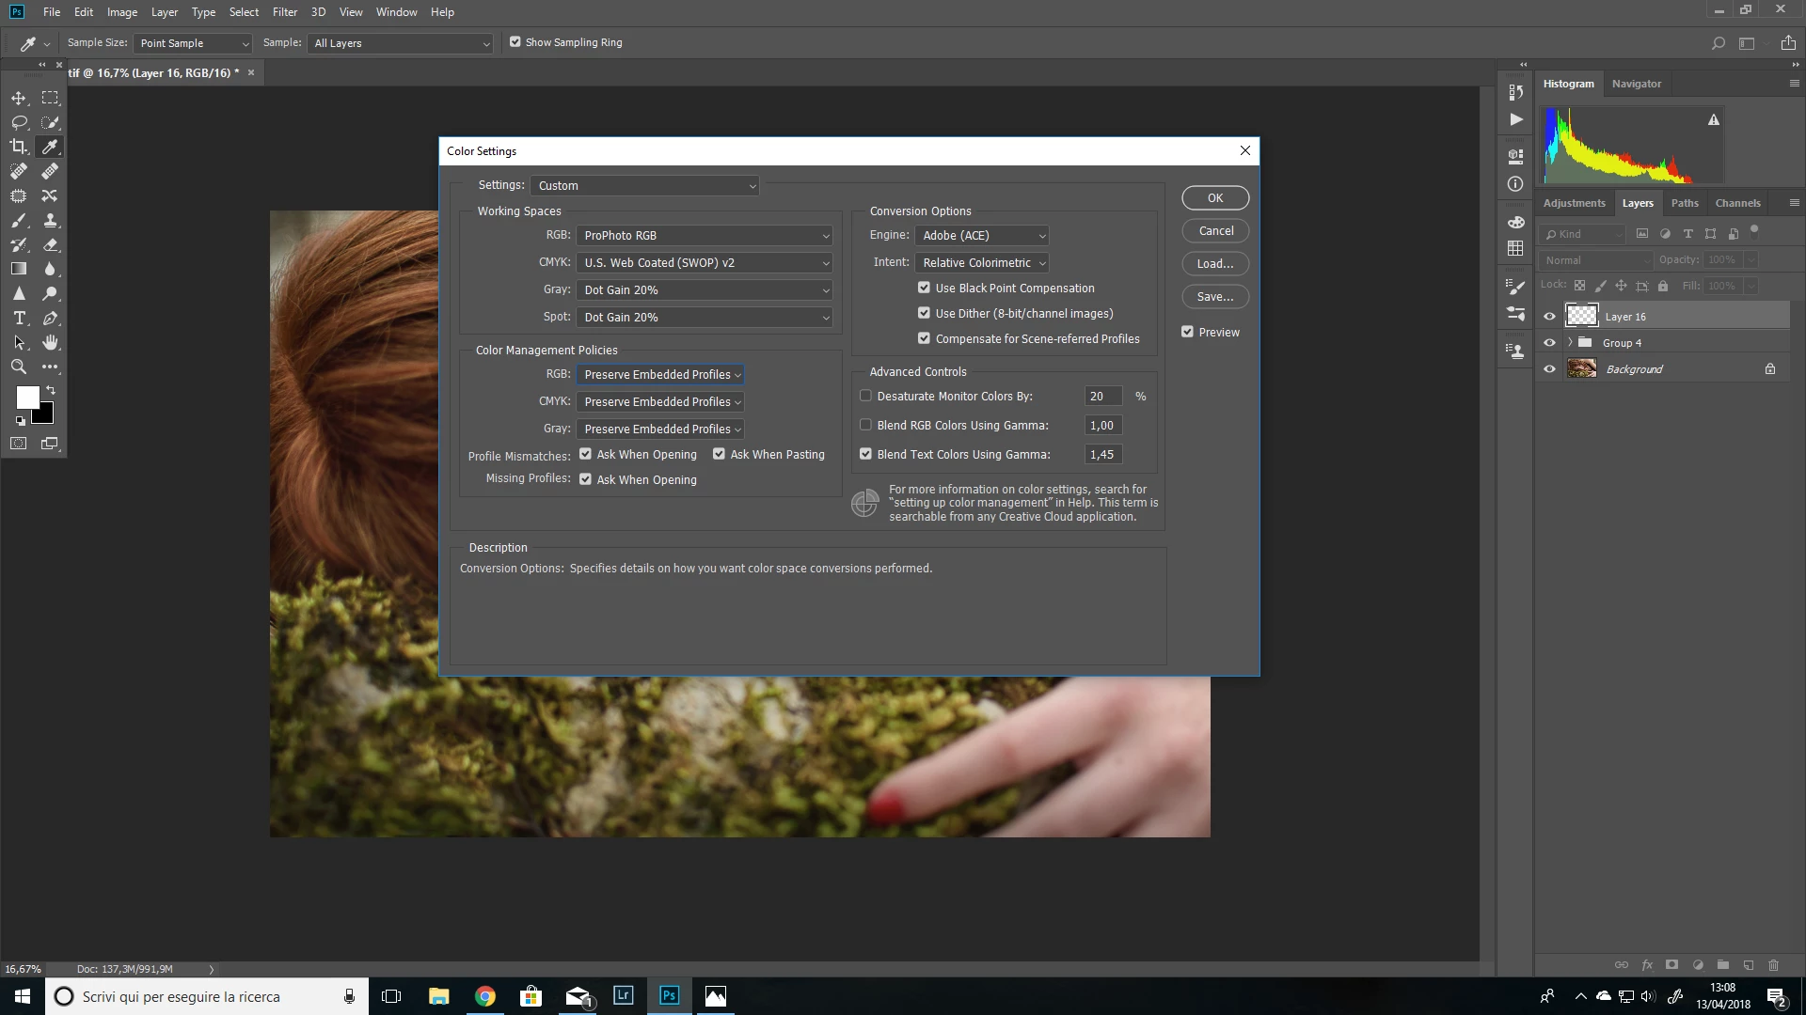Screen dimensions: 1806x1015
Task: Select the Zoom tool in toolbar
Action: pyautogui.click(x=18, y=367)
